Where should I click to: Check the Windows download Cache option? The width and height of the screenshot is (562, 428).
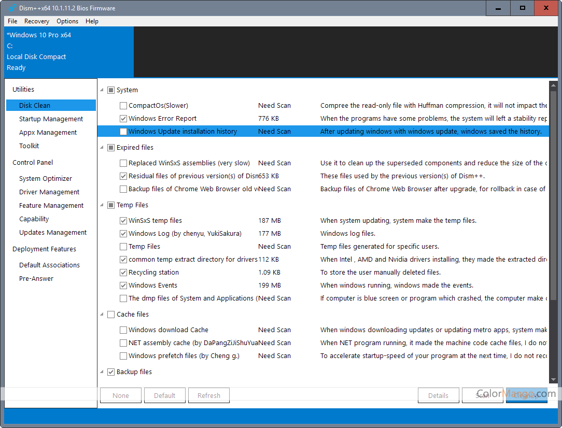pos(123,330)
